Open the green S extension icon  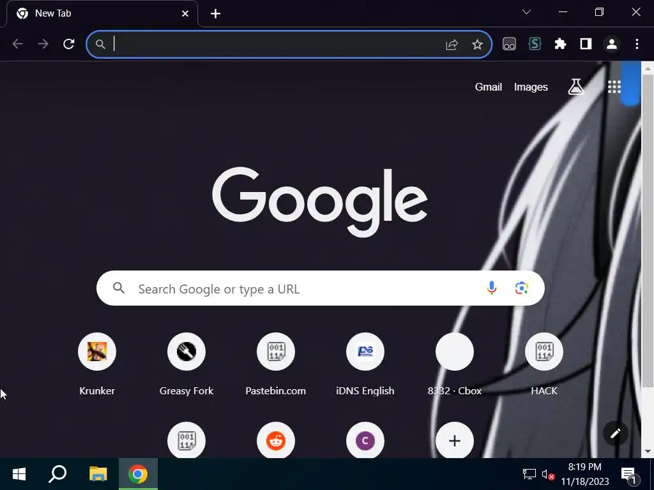click(x=535, y=44)
